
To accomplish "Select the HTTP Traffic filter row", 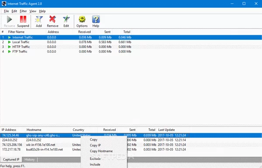I will (131, 47).
